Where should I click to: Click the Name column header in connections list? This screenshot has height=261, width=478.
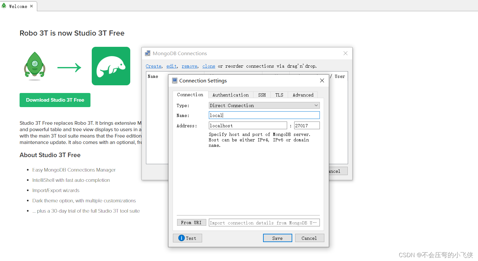click(153, 76)
